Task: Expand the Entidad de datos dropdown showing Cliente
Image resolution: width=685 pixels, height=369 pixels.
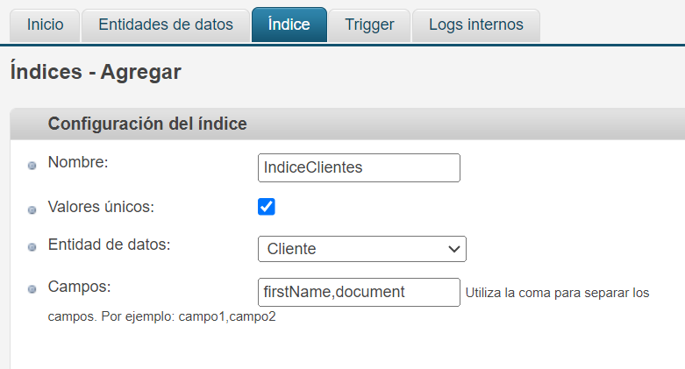Action: pos(361,249)
